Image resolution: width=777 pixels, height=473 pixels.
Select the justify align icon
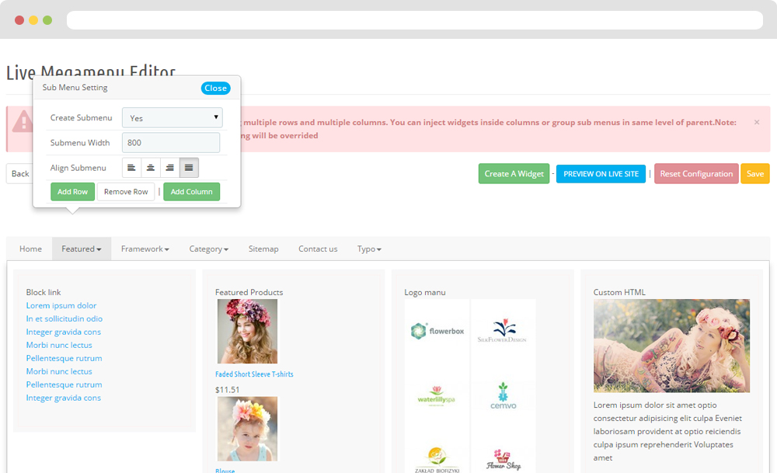pyautogui.click(x=189, y=168)
